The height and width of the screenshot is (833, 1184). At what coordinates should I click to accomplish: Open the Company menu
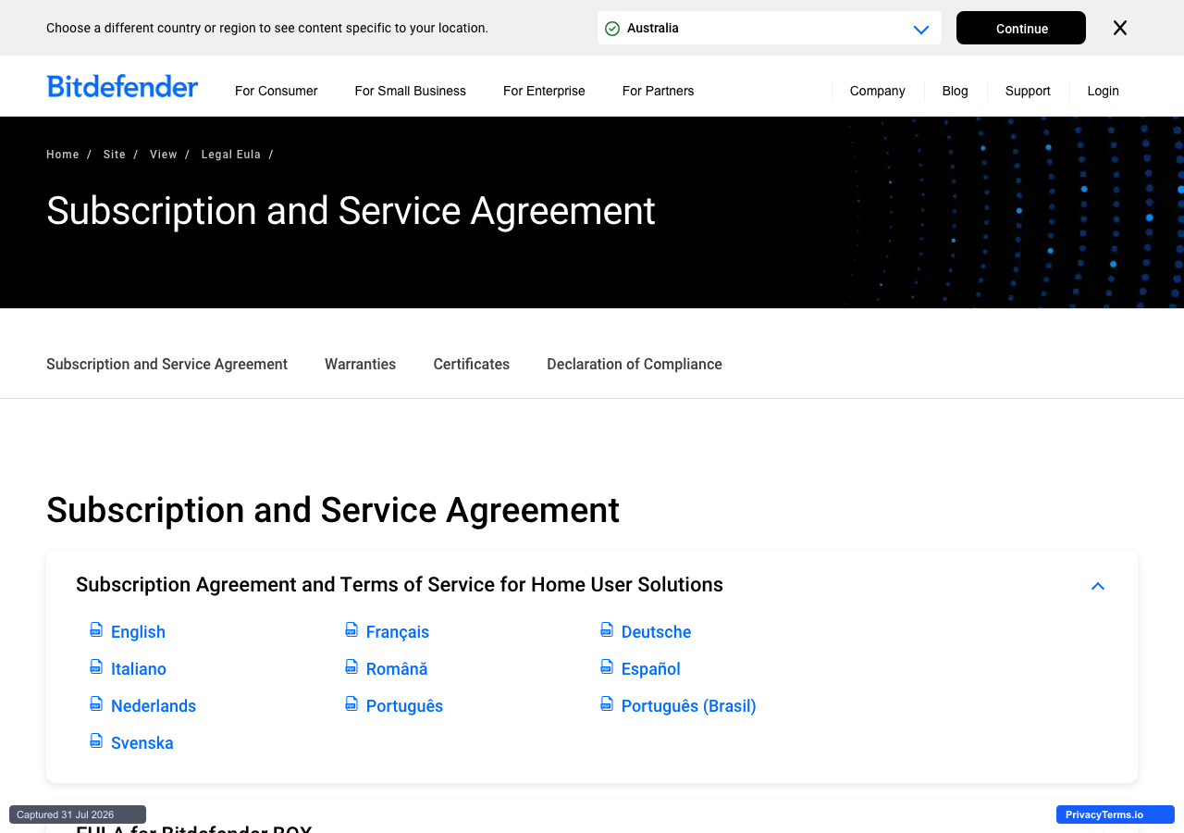(x=878, y=91)
